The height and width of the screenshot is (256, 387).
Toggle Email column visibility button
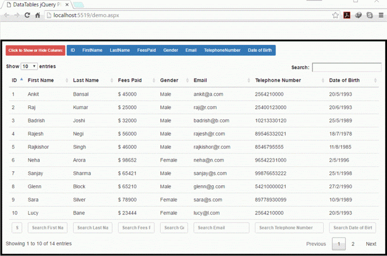191,50
